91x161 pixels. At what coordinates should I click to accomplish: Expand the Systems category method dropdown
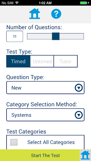45,115
